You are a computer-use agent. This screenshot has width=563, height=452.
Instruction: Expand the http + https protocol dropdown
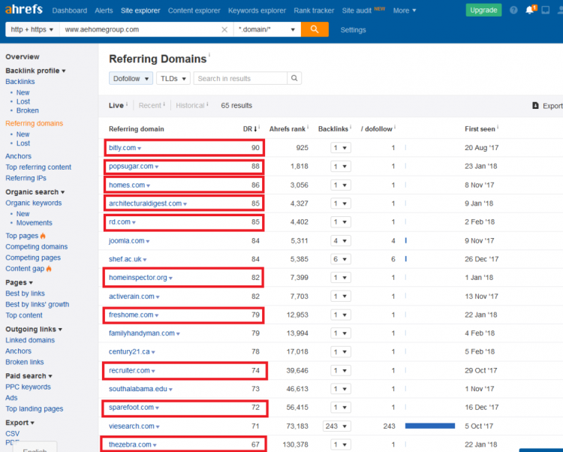coord(32,29)
